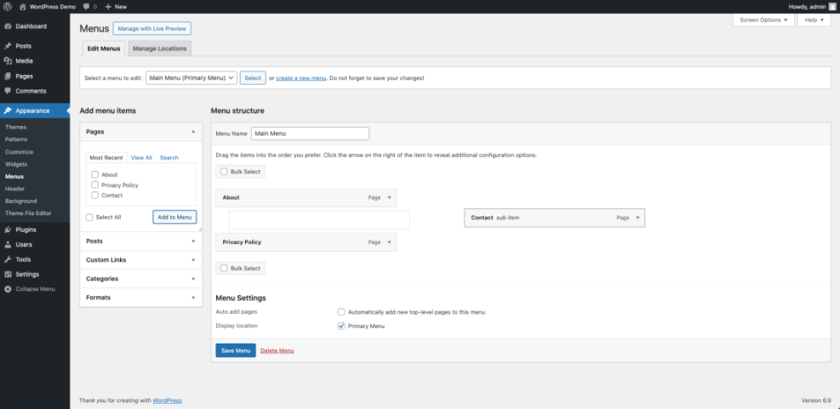Click the WordPress link in the footer
Screen dimensions: 840x409
[167, 400]
